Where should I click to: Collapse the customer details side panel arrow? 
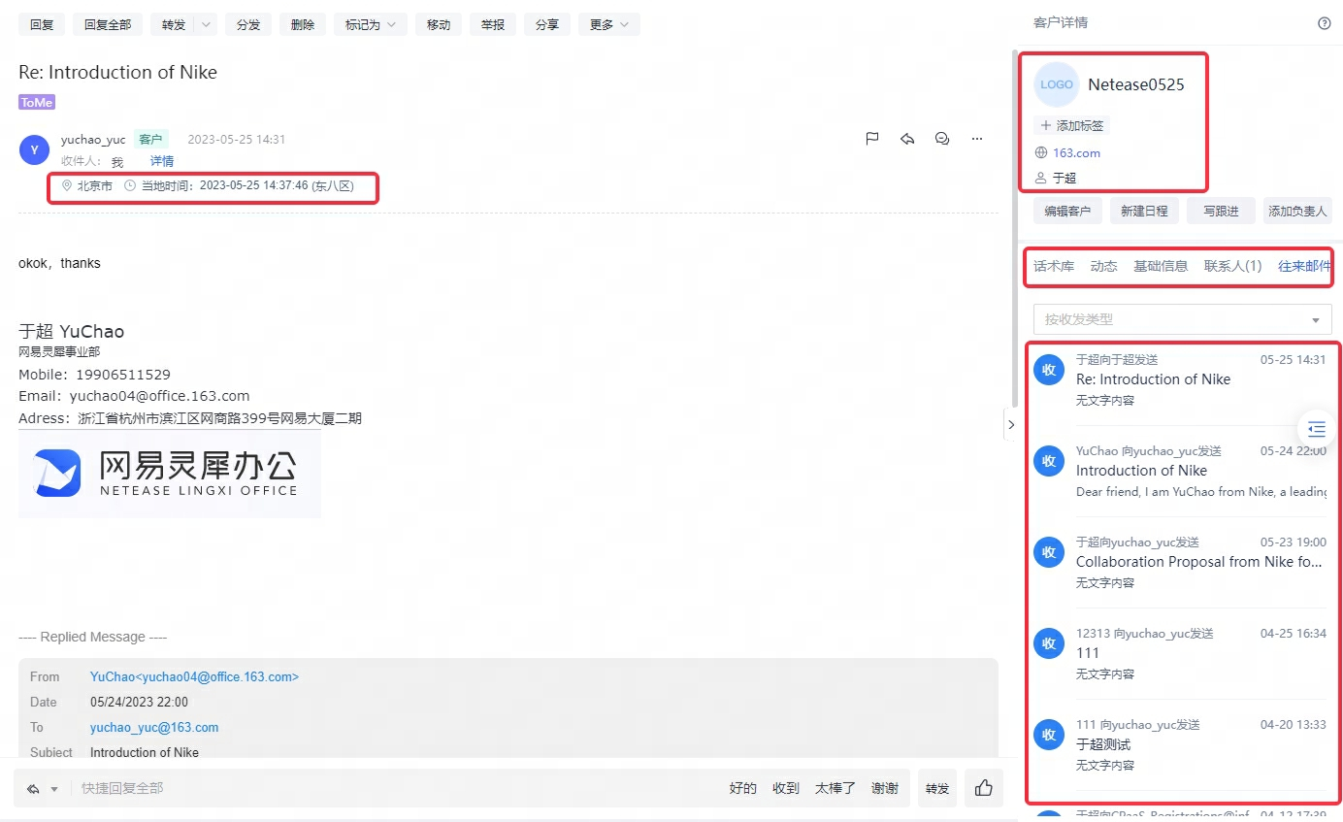(x=1011, y=424)
